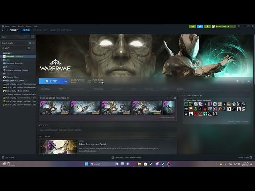Screen dimensions: 255x191
Task: Select Call of Duty: Modern Warfare 3
Action: click(x=18, y=98)
